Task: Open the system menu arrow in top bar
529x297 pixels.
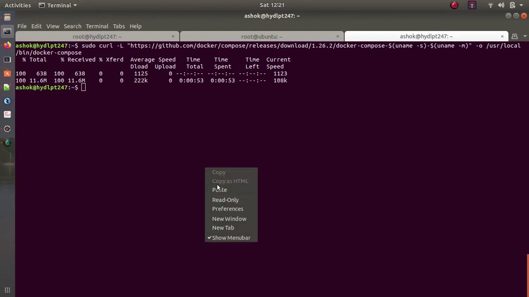Action: 522,5
